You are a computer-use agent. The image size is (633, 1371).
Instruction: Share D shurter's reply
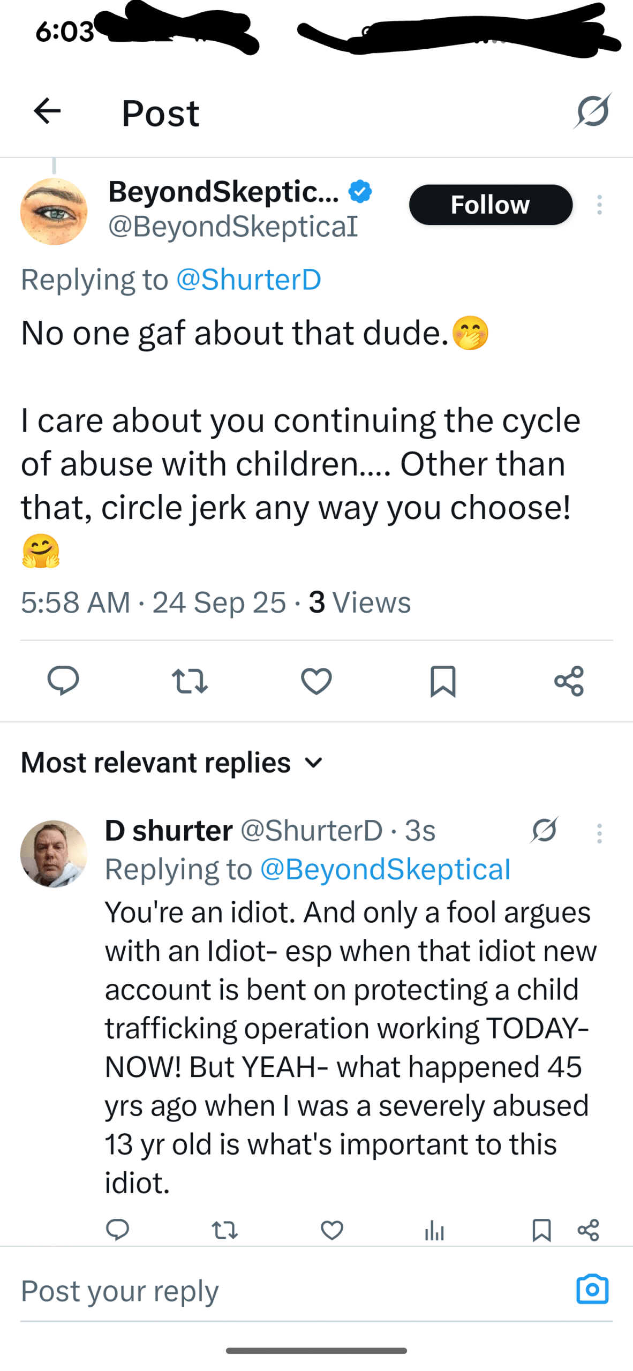point(588,1230)
